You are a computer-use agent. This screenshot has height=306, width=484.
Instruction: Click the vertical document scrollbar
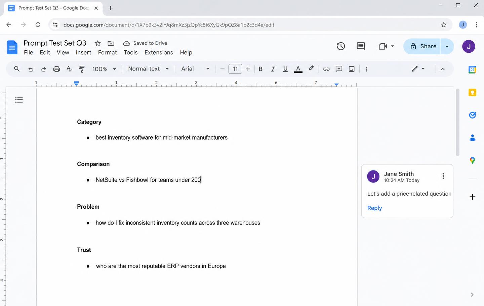coord(457,122)
